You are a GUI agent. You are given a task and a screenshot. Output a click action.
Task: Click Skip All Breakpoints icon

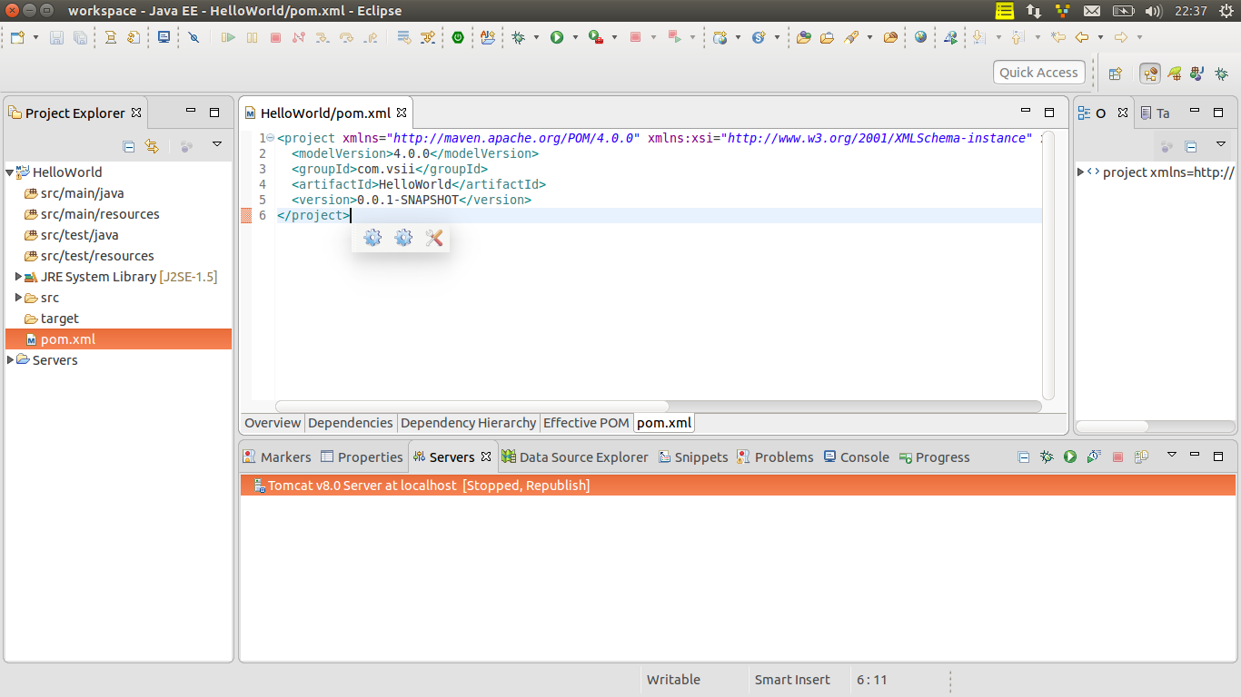tap(194, 37)
